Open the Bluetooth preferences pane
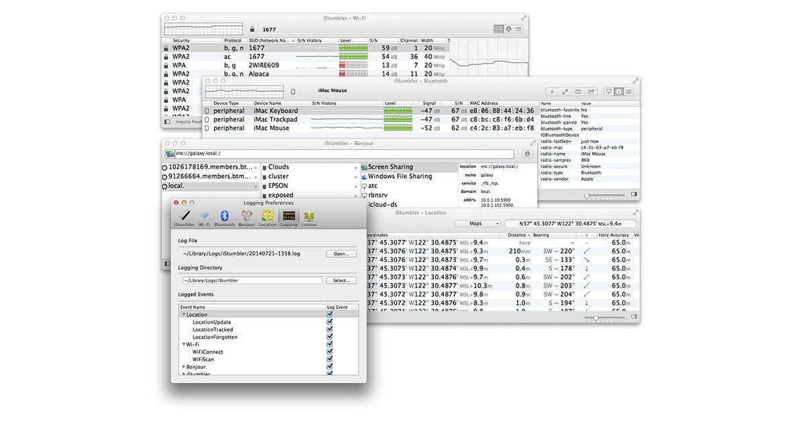This screenshot has width=806, height=422. (x=225, y=218)
